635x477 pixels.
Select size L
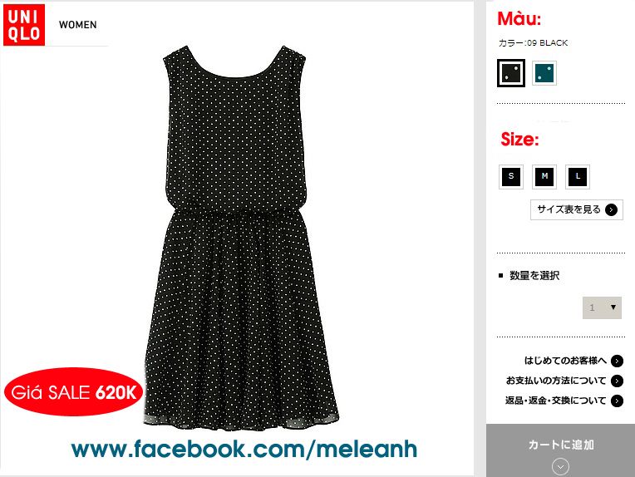click(x=578, y=176)
